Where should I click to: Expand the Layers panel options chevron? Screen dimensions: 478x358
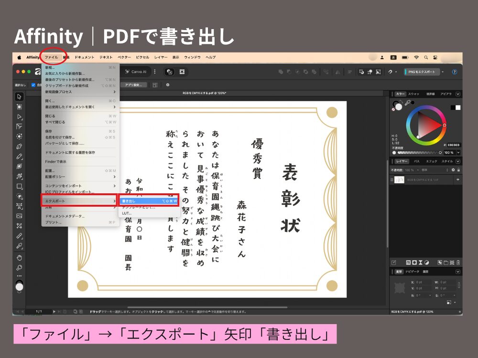(x=457, y=161)
